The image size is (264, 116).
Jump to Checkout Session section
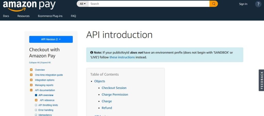(114, 88)
